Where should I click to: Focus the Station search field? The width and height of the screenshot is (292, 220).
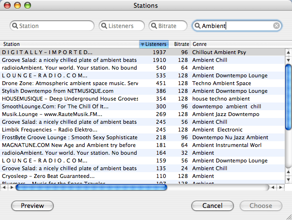pyautogui.click(x=52, y=26)
